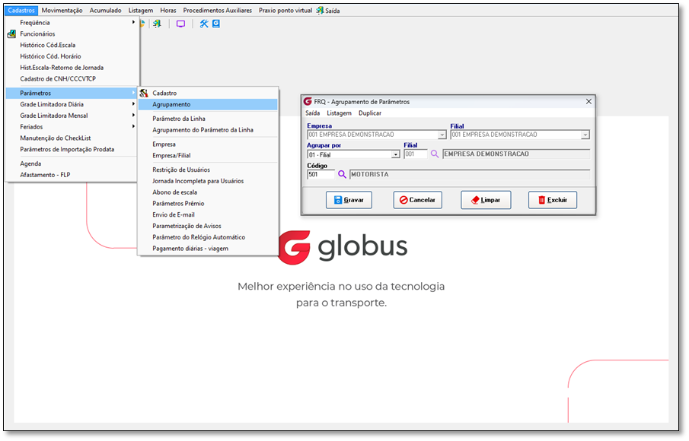Click the purple monitor toolbar icon
This screenshot has height=441, width=689.
180,24
